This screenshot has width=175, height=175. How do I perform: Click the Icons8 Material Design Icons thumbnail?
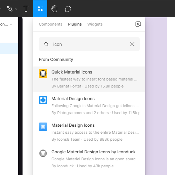click(43, 127)
